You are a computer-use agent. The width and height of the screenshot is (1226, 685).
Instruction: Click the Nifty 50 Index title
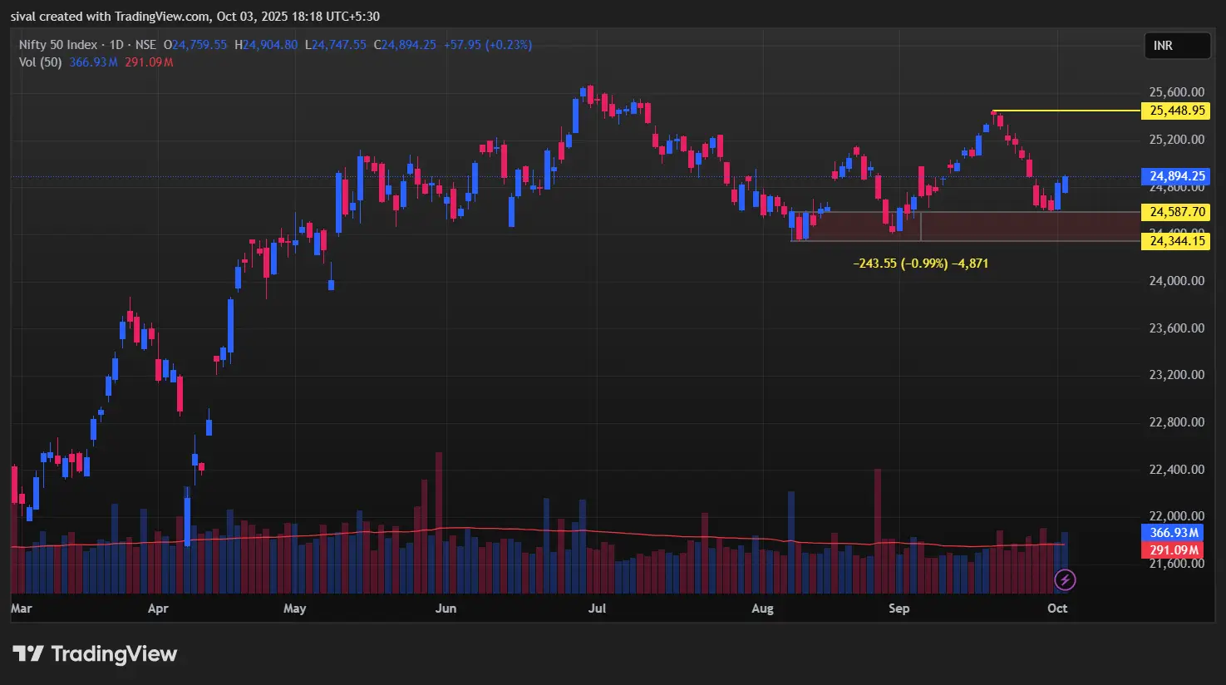[58, 45]
